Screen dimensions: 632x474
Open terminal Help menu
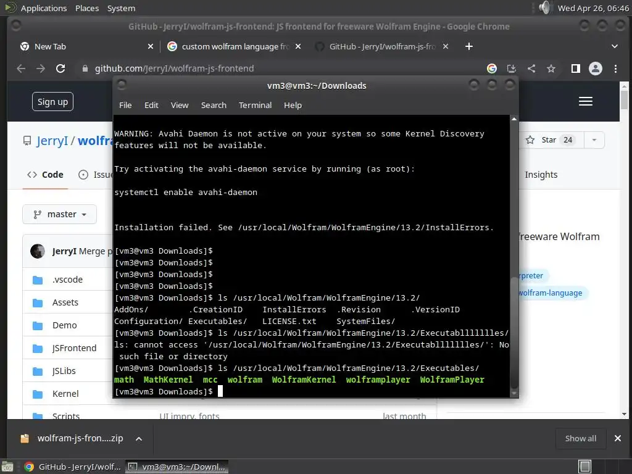click(x=293, y=105)
